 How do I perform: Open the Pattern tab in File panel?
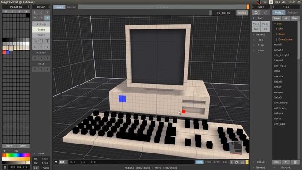[x=293, y=13]
